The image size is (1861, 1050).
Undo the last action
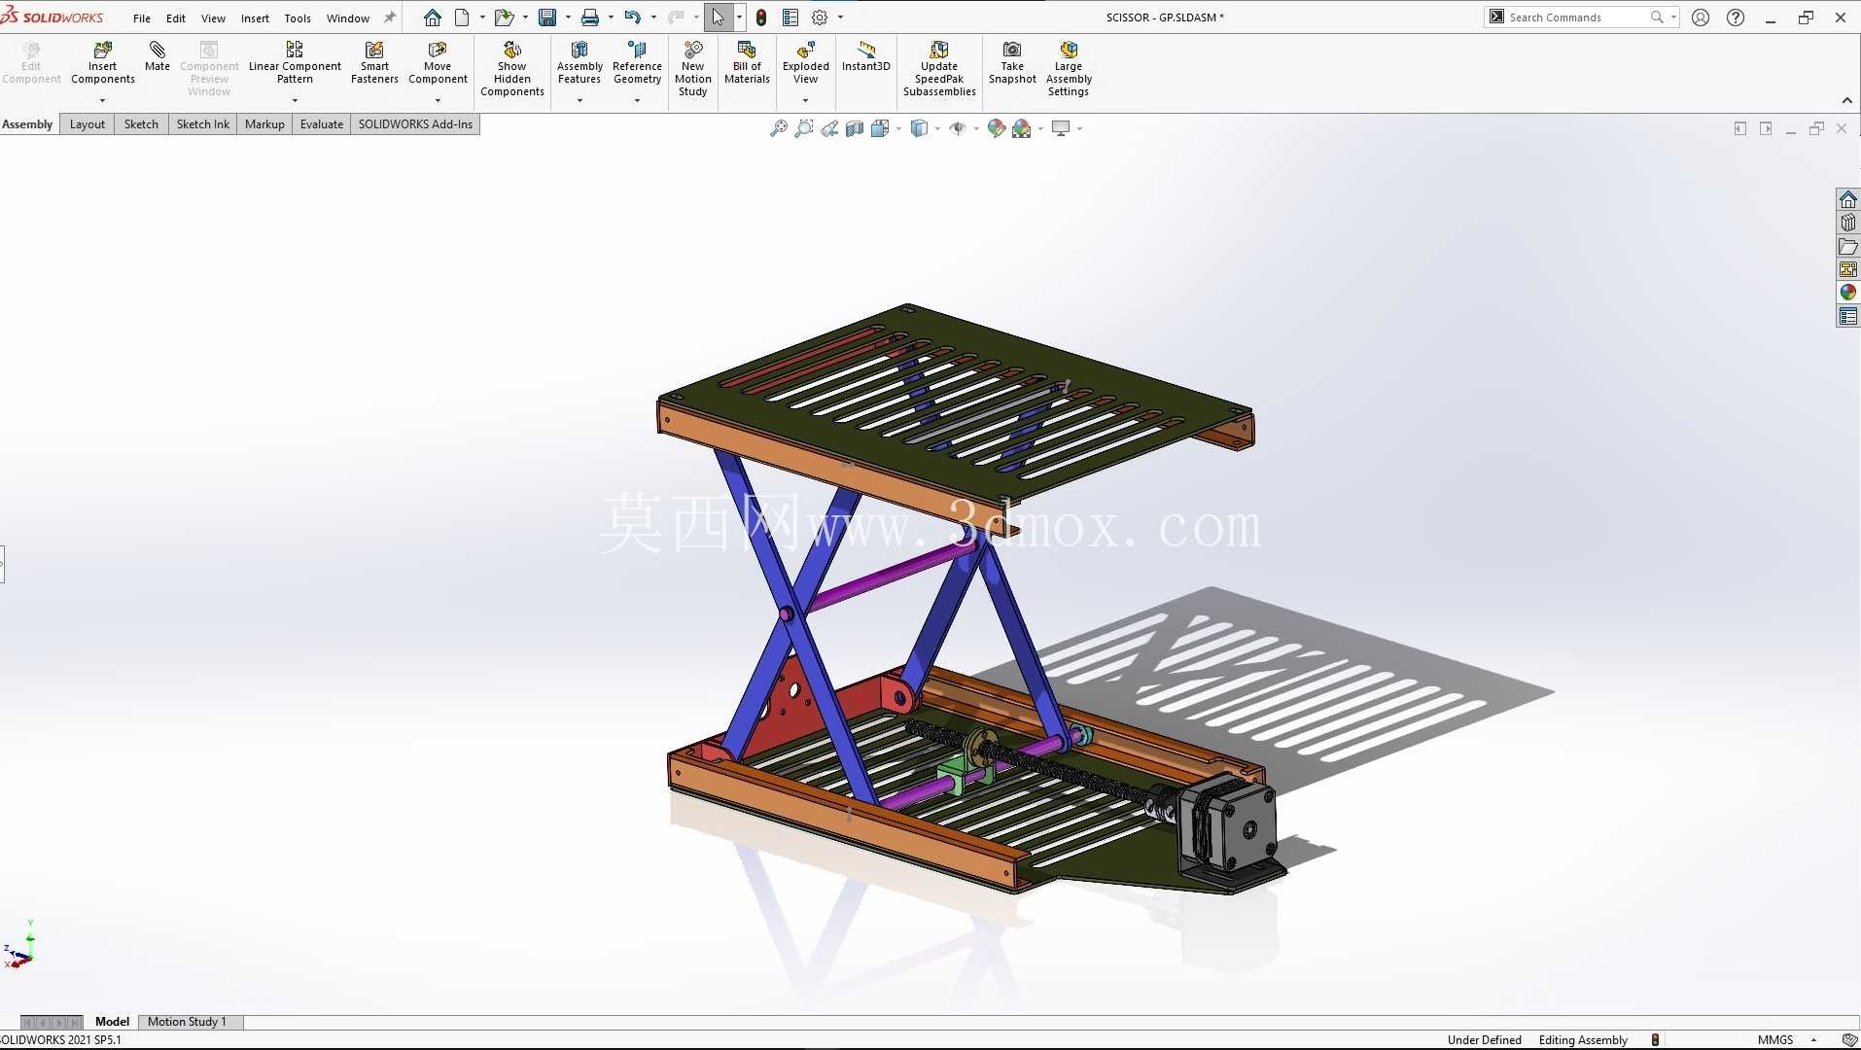click(x=633, y=17)
